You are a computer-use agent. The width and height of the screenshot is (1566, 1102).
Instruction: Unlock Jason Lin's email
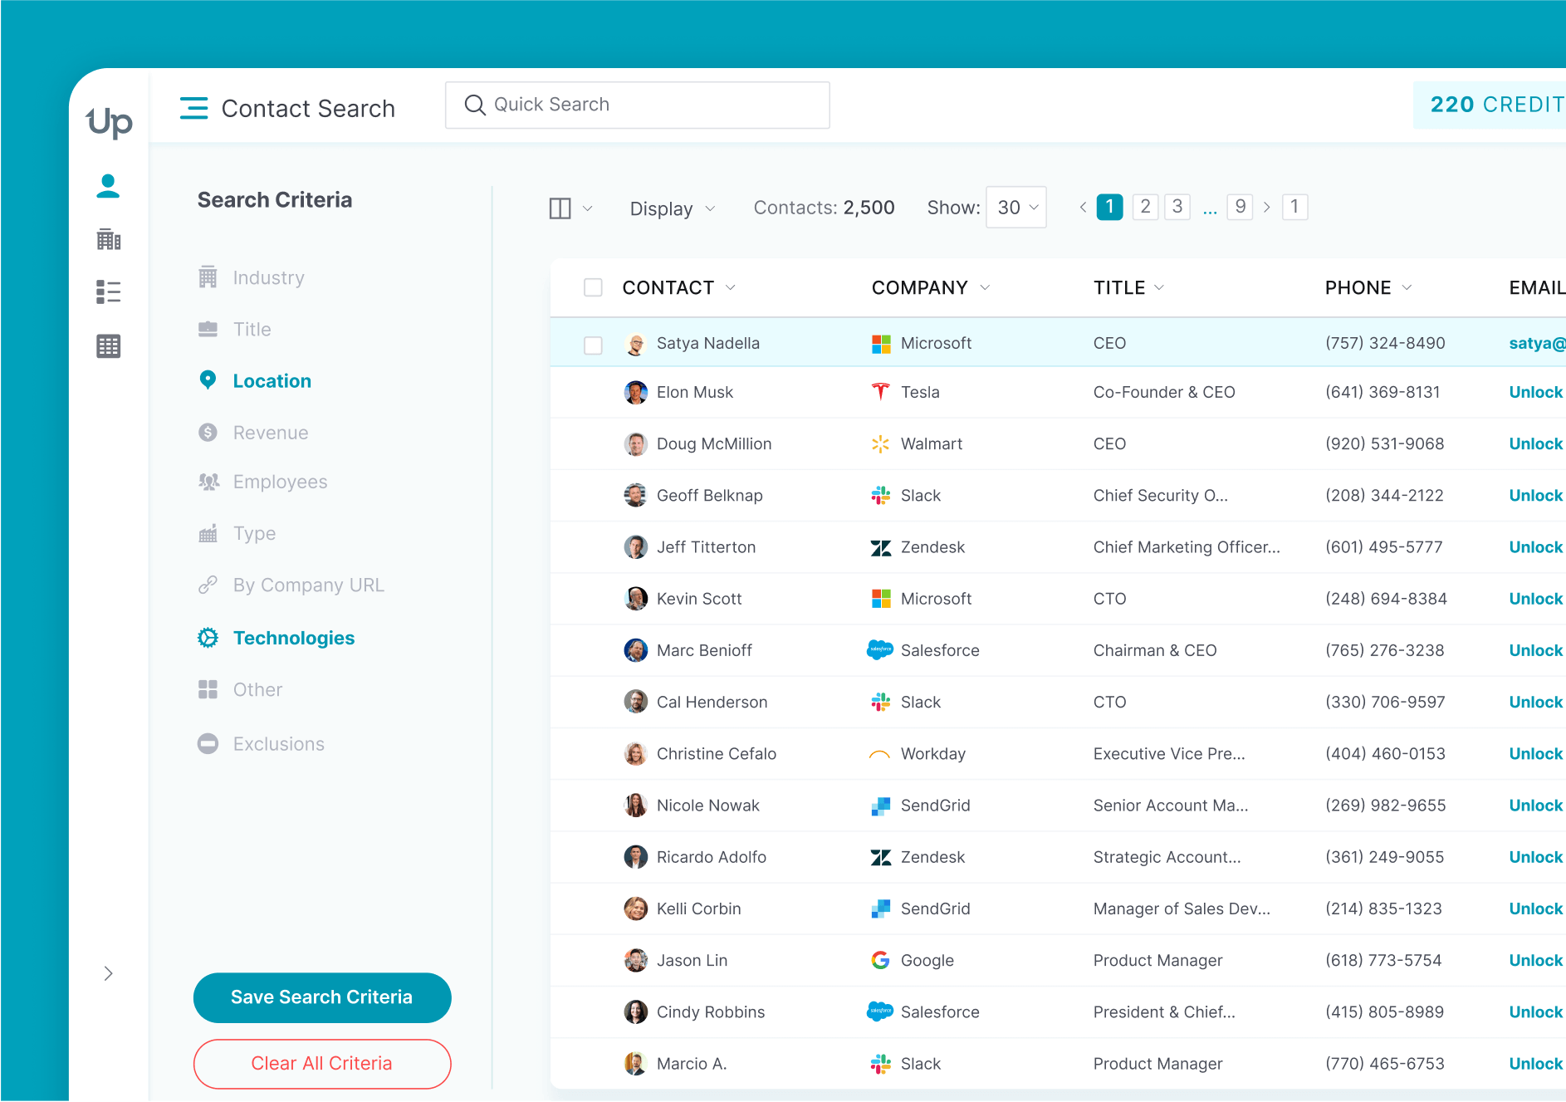[1535, 960]
